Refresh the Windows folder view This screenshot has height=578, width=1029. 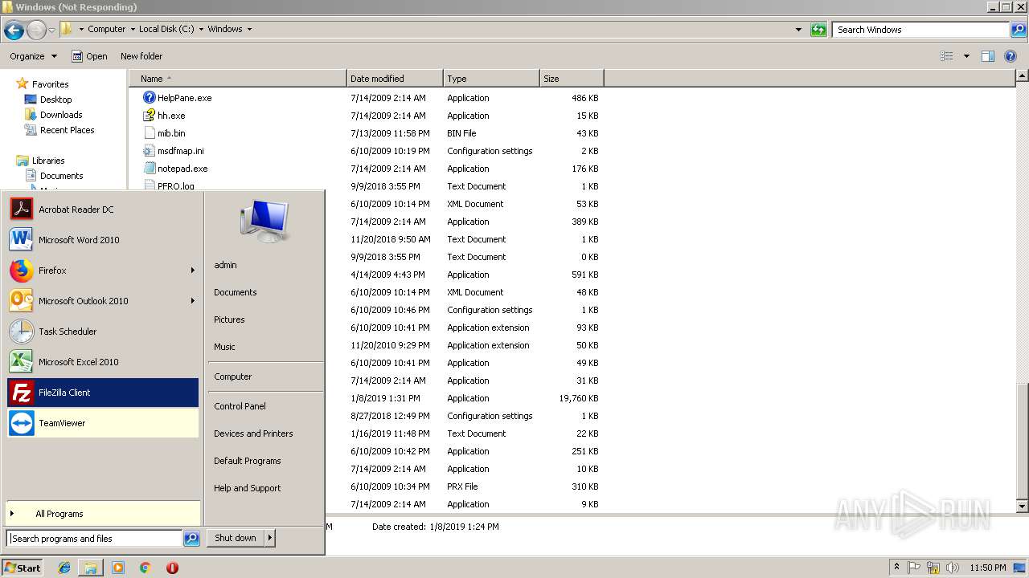pyautogui.click(x=818, y=30)
